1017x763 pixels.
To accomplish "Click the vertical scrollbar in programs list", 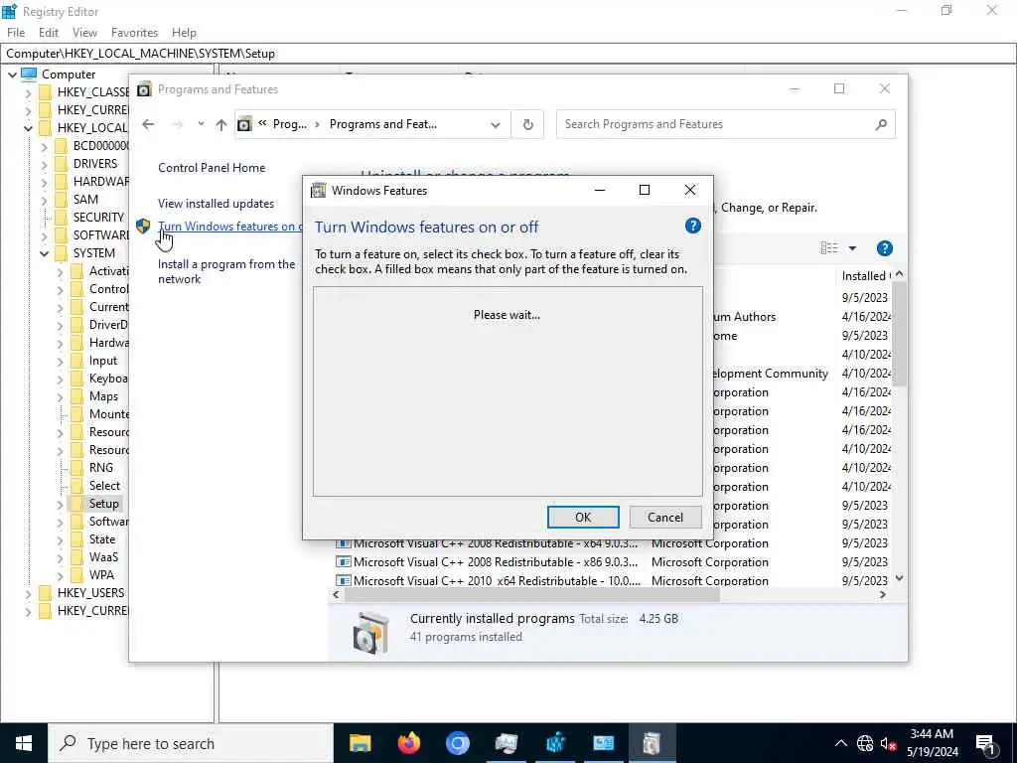I will (x=899, y=334).
